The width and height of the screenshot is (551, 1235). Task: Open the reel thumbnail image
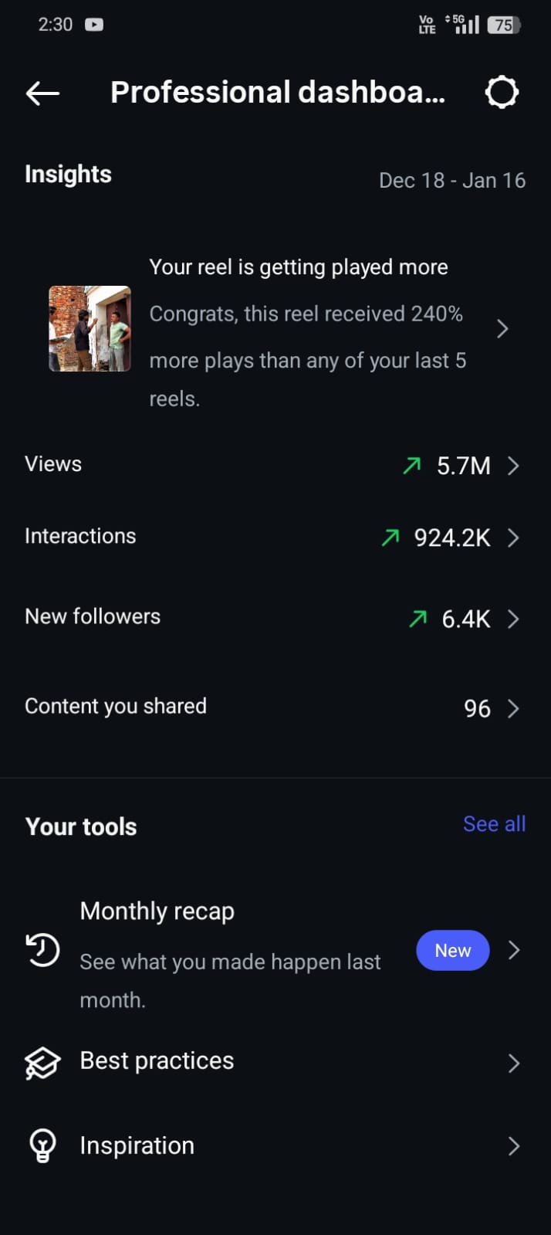[90, 329]
